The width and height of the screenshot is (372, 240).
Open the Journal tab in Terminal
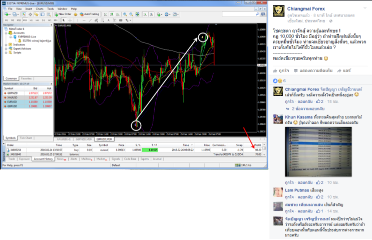(x=157, y=159)
